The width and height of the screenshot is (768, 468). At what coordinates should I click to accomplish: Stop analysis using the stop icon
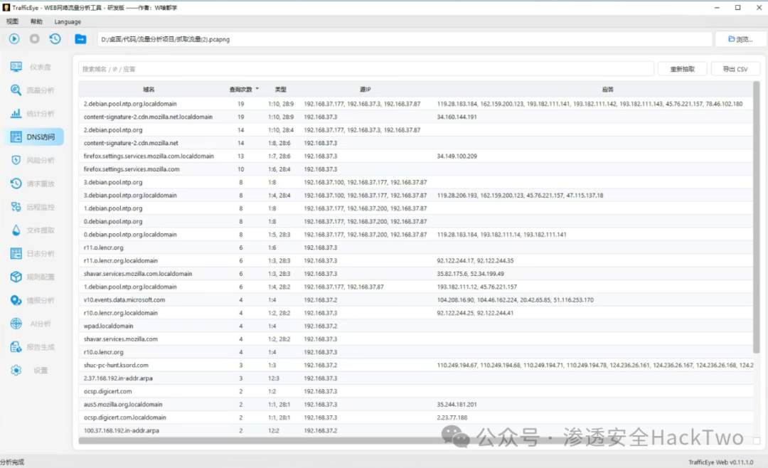[34, 38]
